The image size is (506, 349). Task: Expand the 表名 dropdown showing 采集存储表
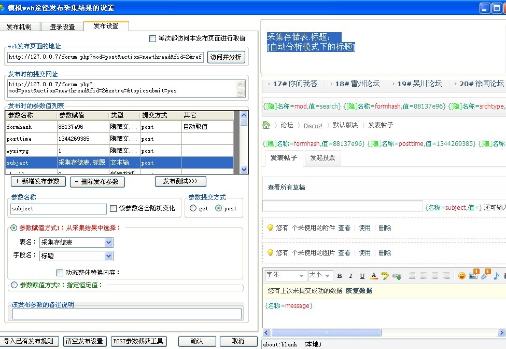[x=108, y=243]
